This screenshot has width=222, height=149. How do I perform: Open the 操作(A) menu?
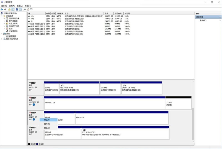coord(12,6)
